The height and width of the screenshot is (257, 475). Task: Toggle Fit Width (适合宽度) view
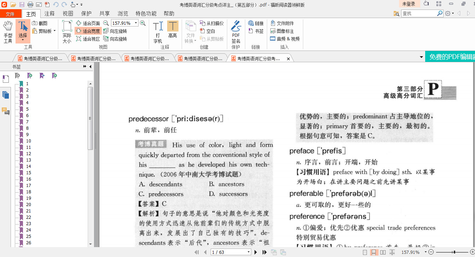(x=88, y=31)
